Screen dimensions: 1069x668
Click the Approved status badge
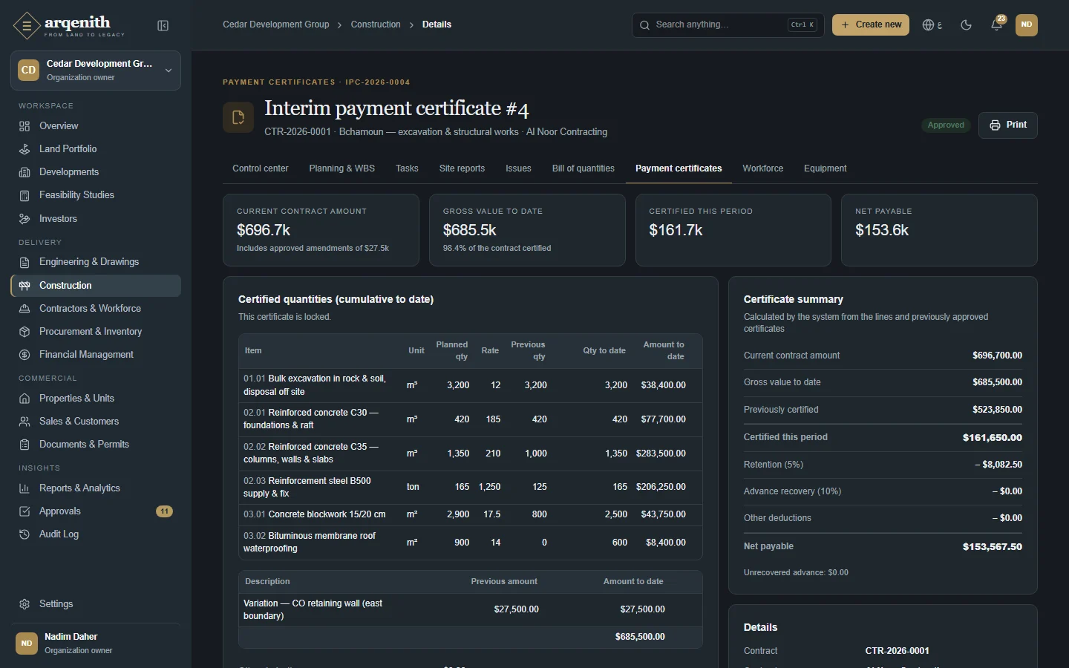tap(946, 125)
